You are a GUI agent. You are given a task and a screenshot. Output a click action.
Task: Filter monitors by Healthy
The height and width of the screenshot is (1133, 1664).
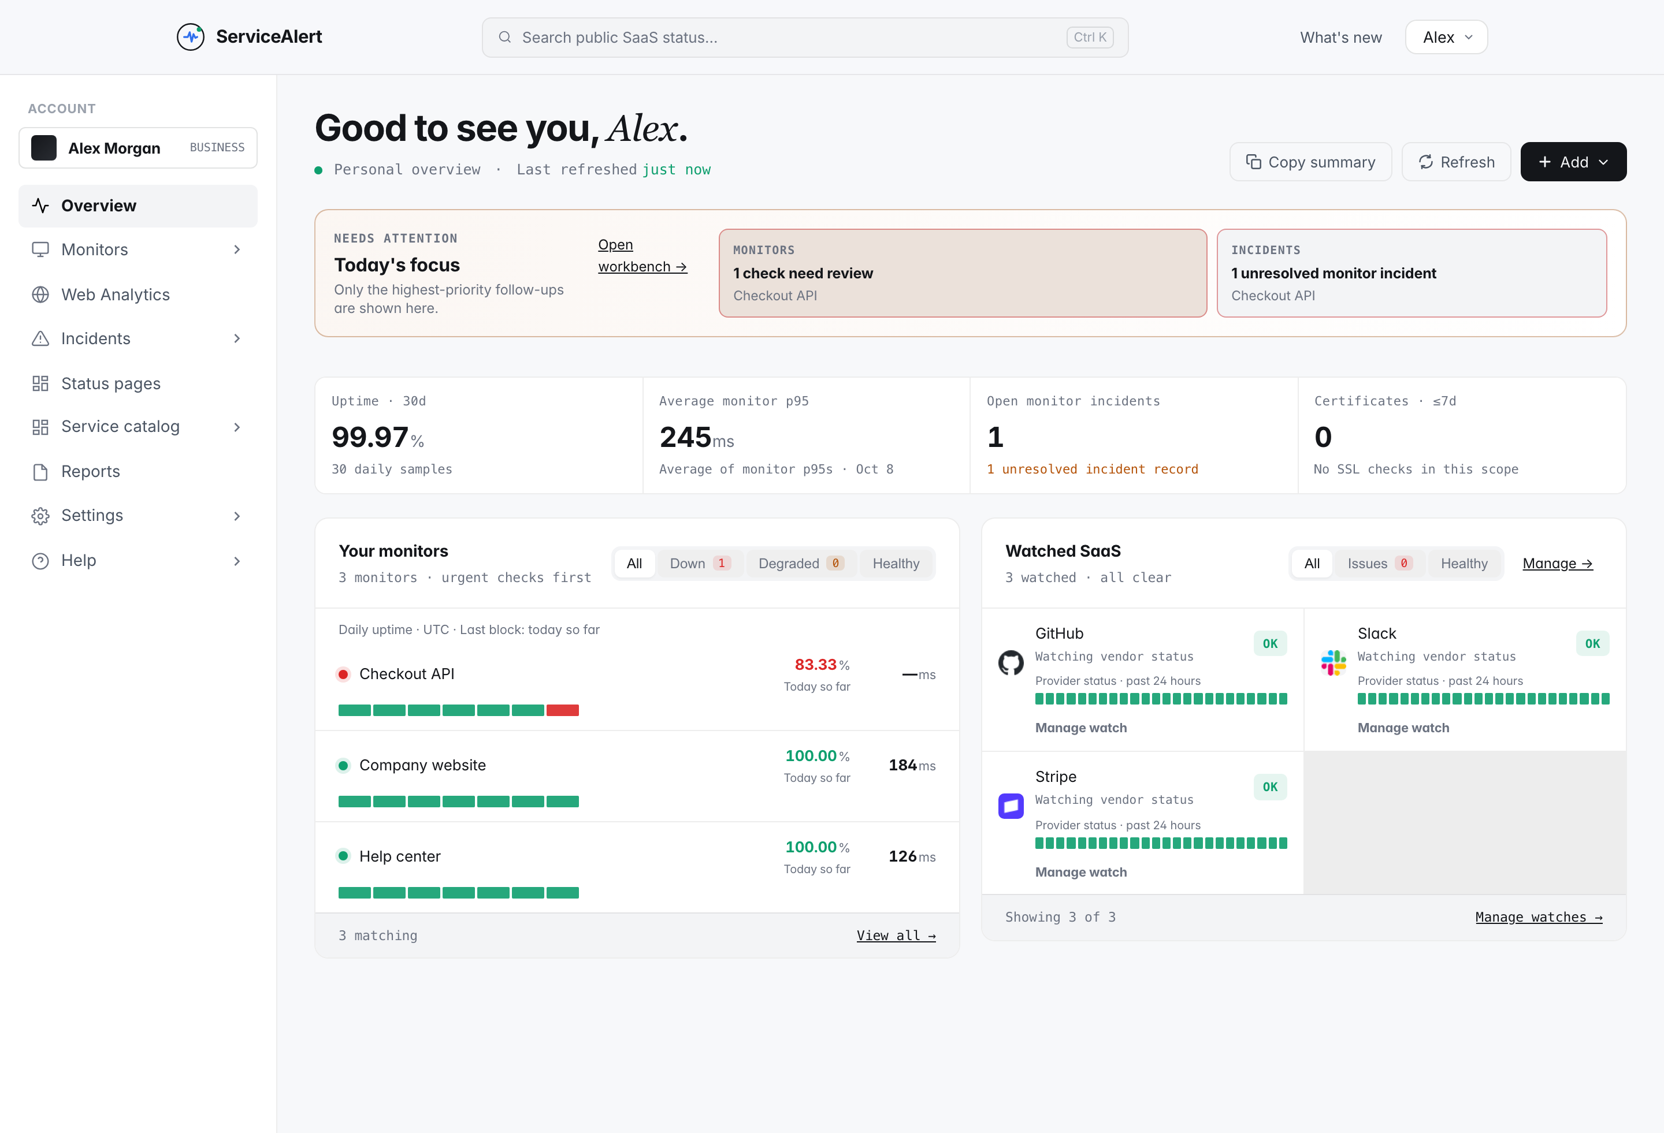(x=896, y=563)
